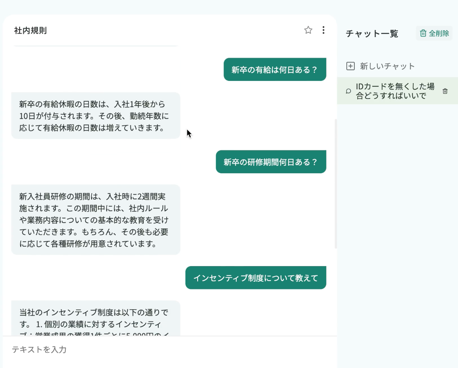This screenshot has width=458, height=368.
Task: Click the trash icon in 全削除
Action: (423, 34)
